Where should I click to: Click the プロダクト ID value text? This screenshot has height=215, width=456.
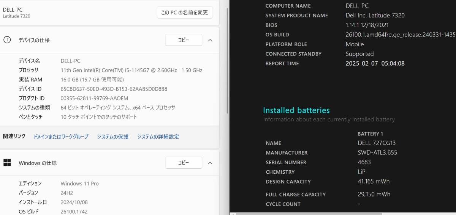coord(94,98)
